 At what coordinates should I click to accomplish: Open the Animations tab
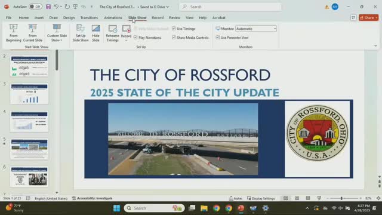pos(113,17)
